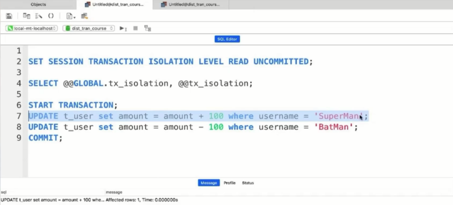Click the Stop query square button

tap(135, 28)
